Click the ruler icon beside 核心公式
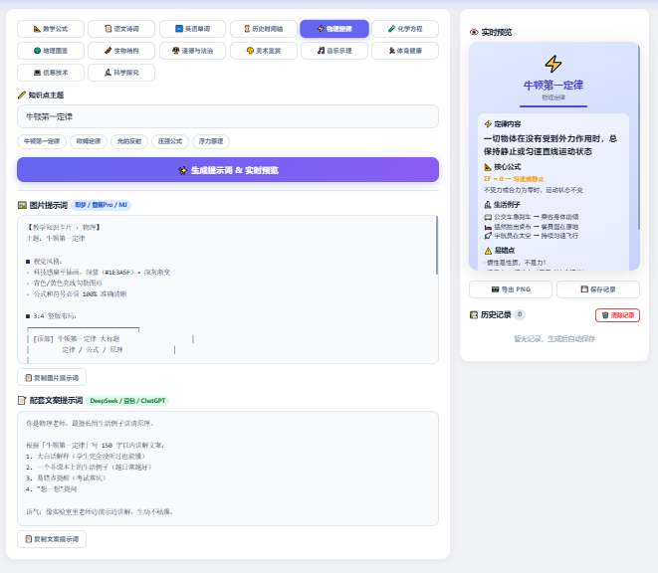The width and height of the screenshot is (658, 573). tap(488, 167)
